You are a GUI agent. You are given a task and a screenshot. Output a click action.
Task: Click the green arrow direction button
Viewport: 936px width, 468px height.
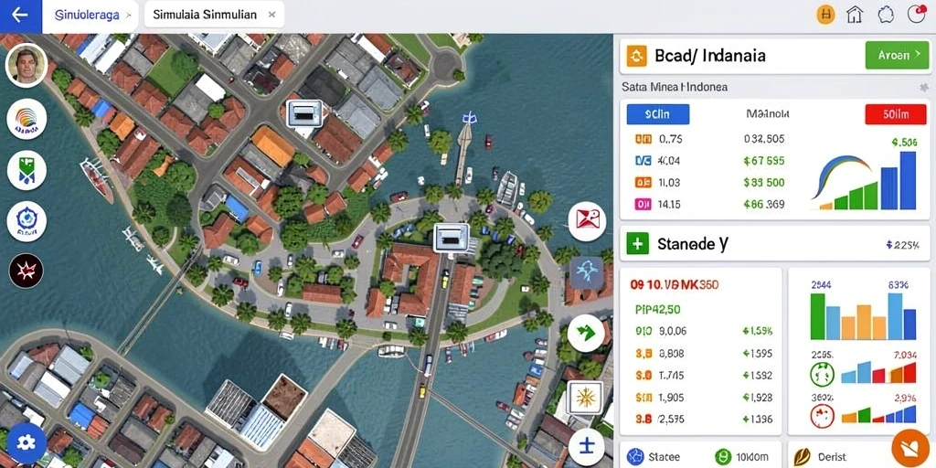point(586,333)
